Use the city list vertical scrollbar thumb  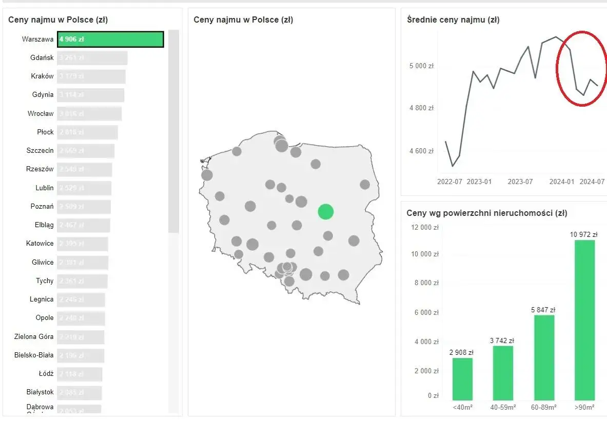173,132
